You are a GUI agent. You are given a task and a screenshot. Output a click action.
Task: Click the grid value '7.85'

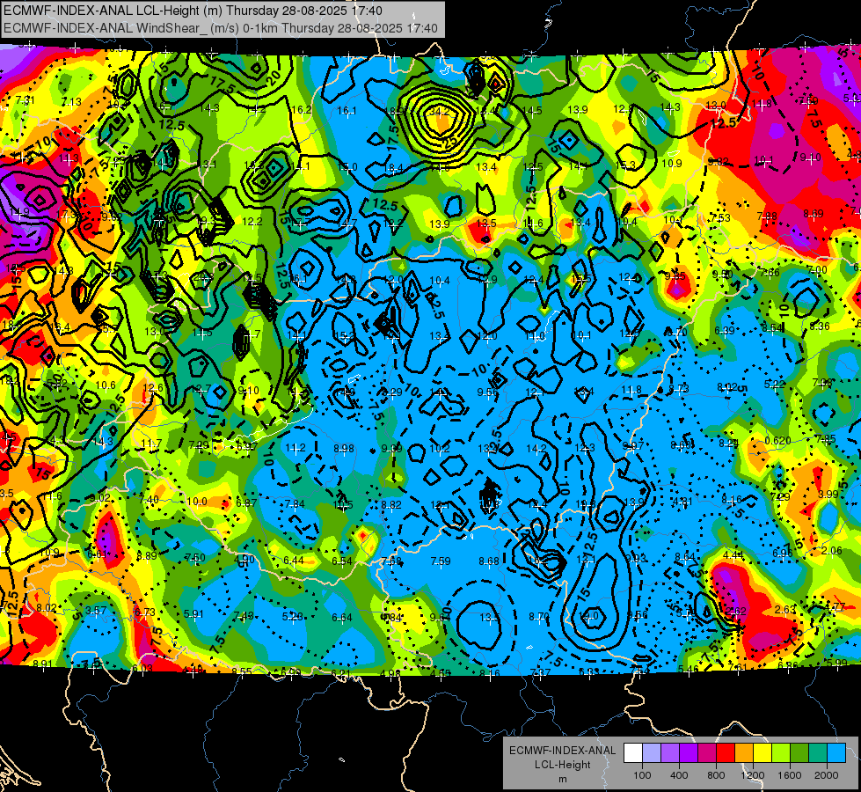click(x=825, y=438)
